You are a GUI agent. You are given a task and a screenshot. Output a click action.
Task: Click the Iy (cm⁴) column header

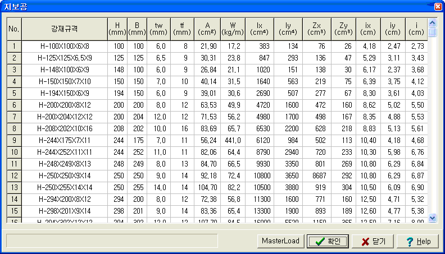[x=288, y=29]
